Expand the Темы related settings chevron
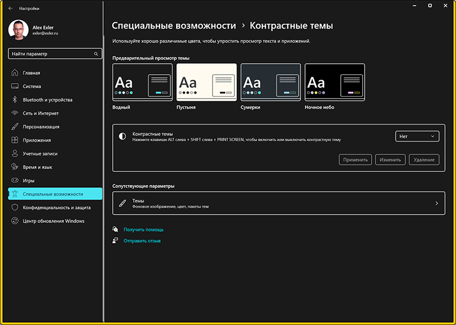Screen dimensions: 456x325 [x=437, y=203]
